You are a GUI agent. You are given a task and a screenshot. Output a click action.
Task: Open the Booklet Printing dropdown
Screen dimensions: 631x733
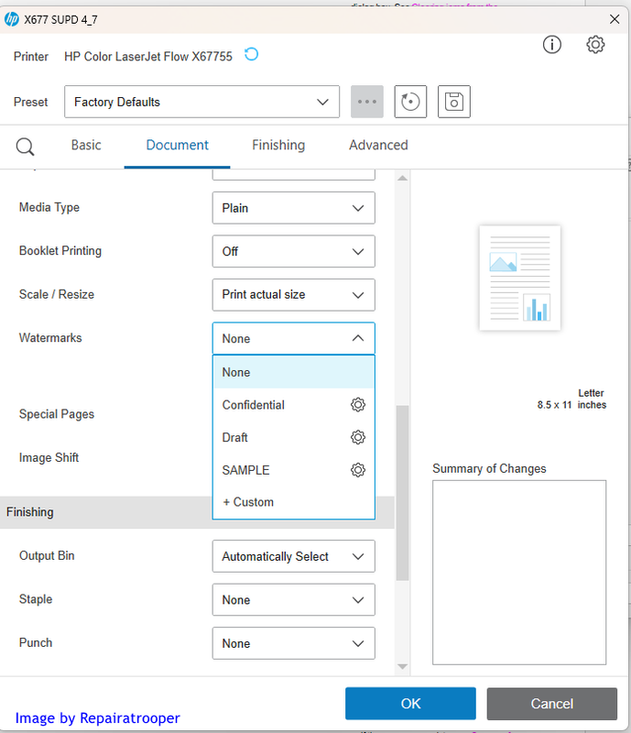294,251
